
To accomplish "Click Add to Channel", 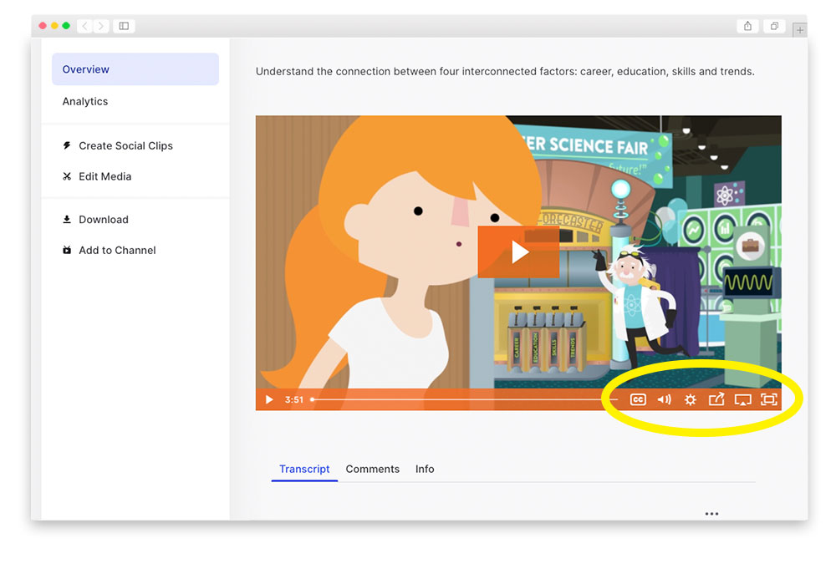I will pos(117,250).
